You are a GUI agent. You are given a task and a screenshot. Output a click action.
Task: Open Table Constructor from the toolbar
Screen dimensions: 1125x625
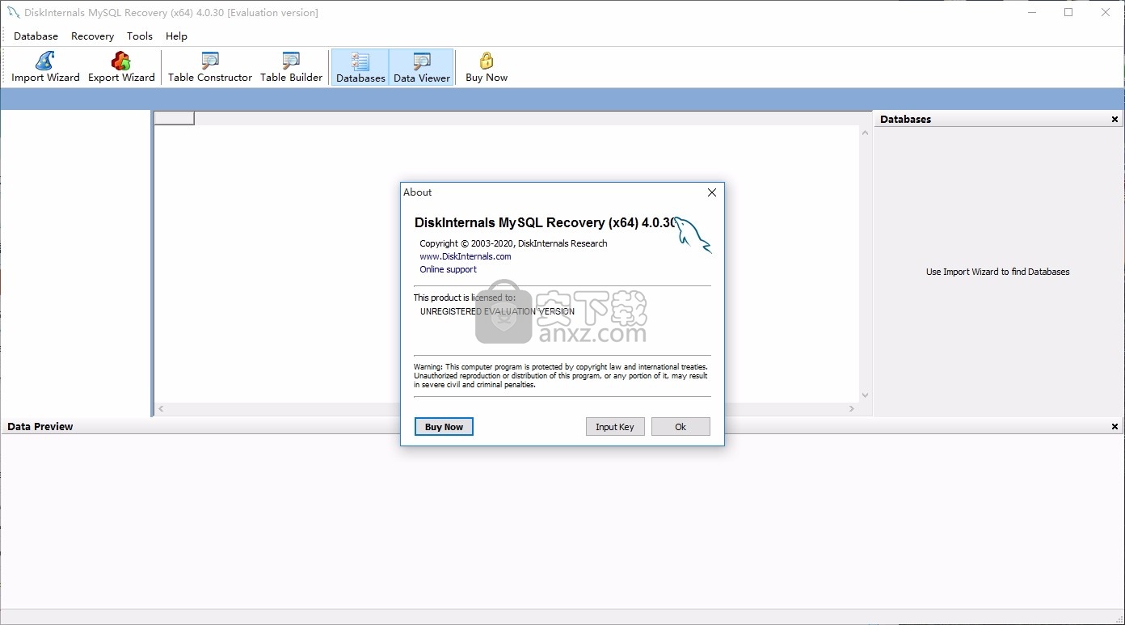(210, 67)
